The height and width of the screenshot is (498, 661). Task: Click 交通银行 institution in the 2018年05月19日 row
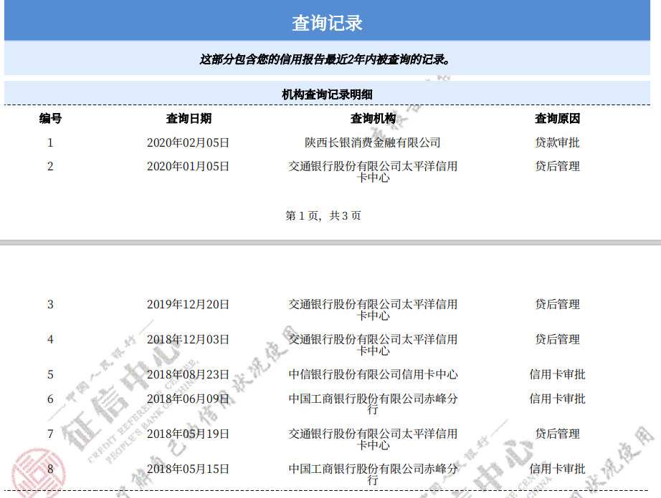click(373, 439)
